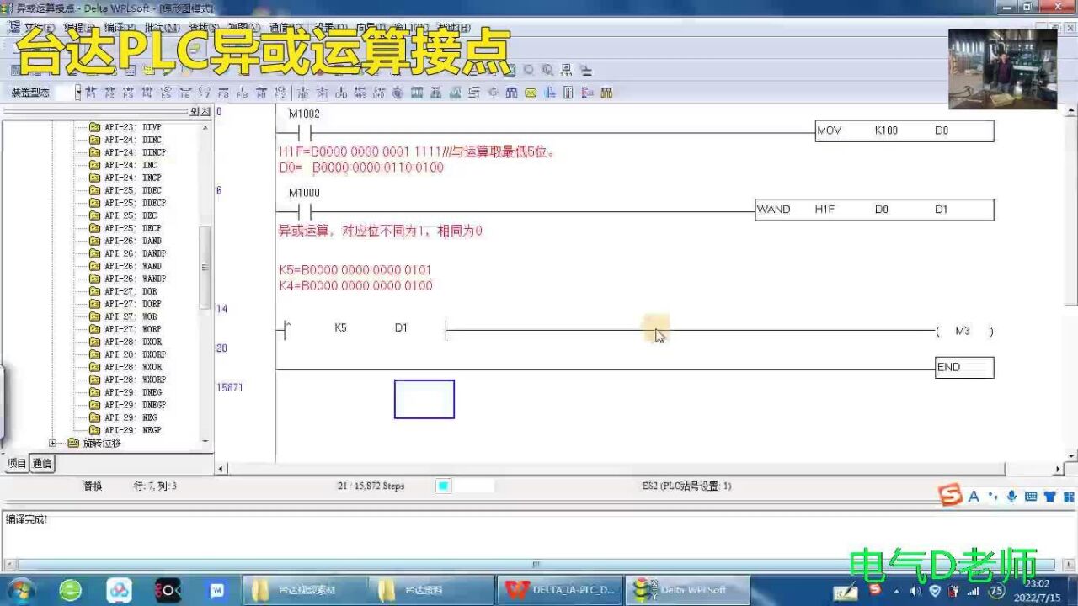
Task: Select tree item API-29: DNEGP
Action: 136,405
